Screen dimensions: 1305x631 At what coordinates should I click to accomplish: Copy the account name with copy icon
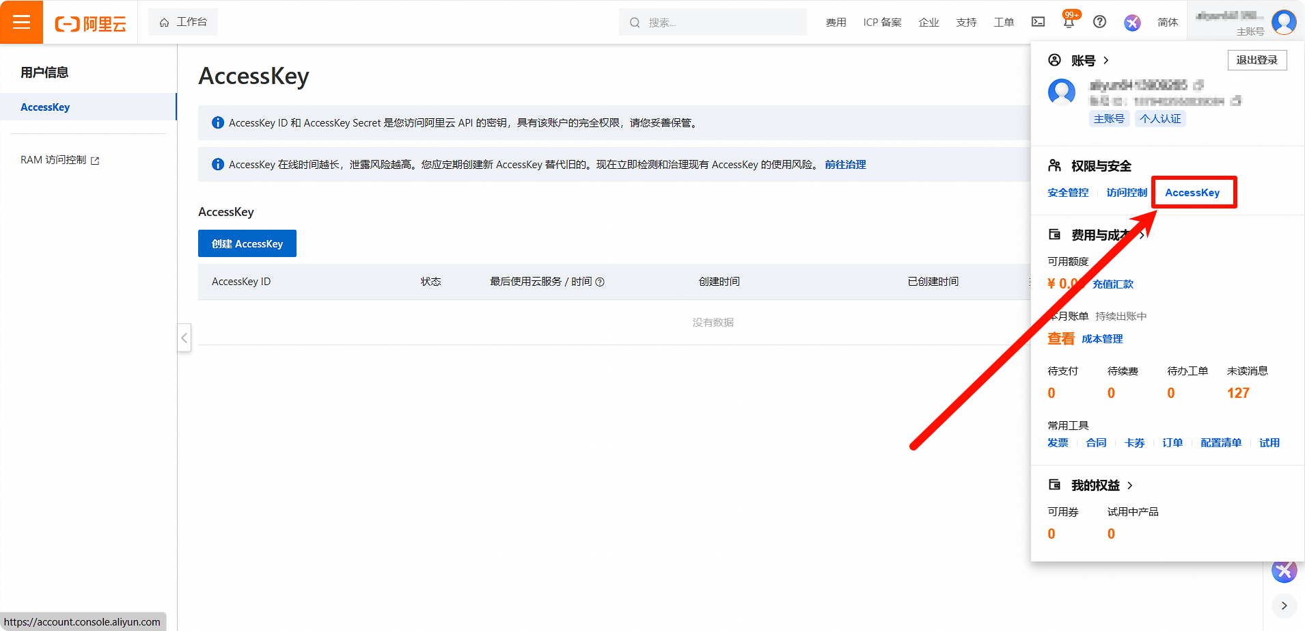tap(1198, 85)
